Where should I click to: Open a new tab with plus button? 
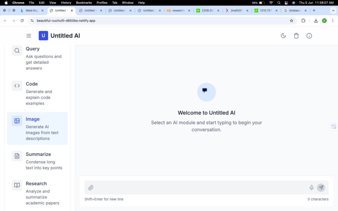click(314, 10)
